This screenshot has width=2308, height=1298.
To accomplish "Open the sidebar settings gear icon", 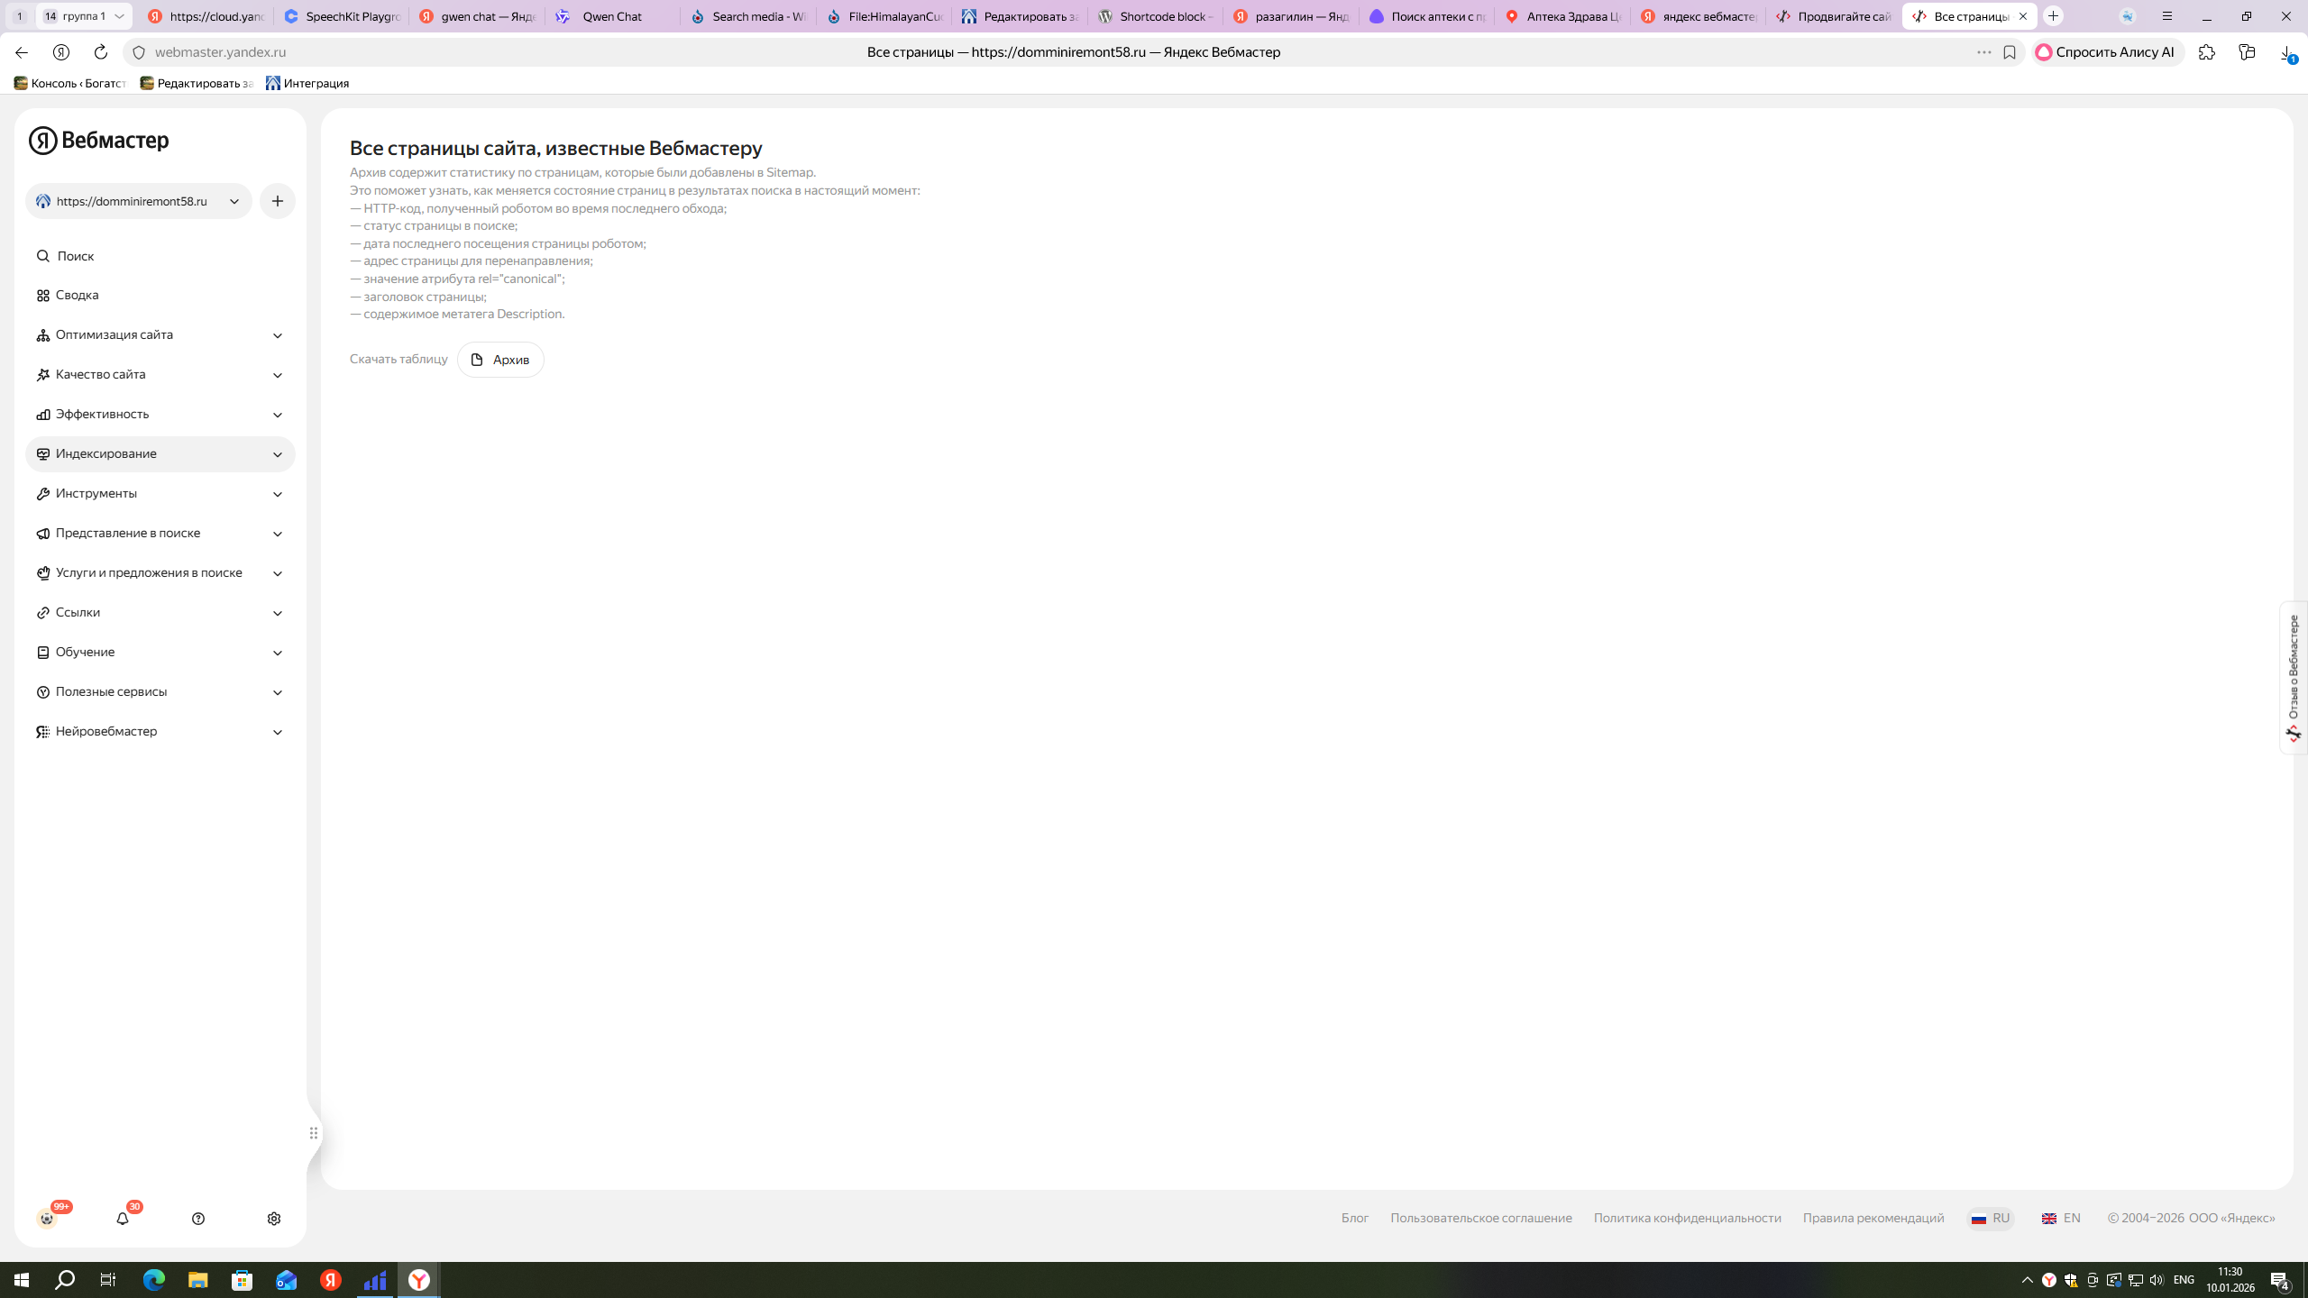I will click(x=274, y=1219).
